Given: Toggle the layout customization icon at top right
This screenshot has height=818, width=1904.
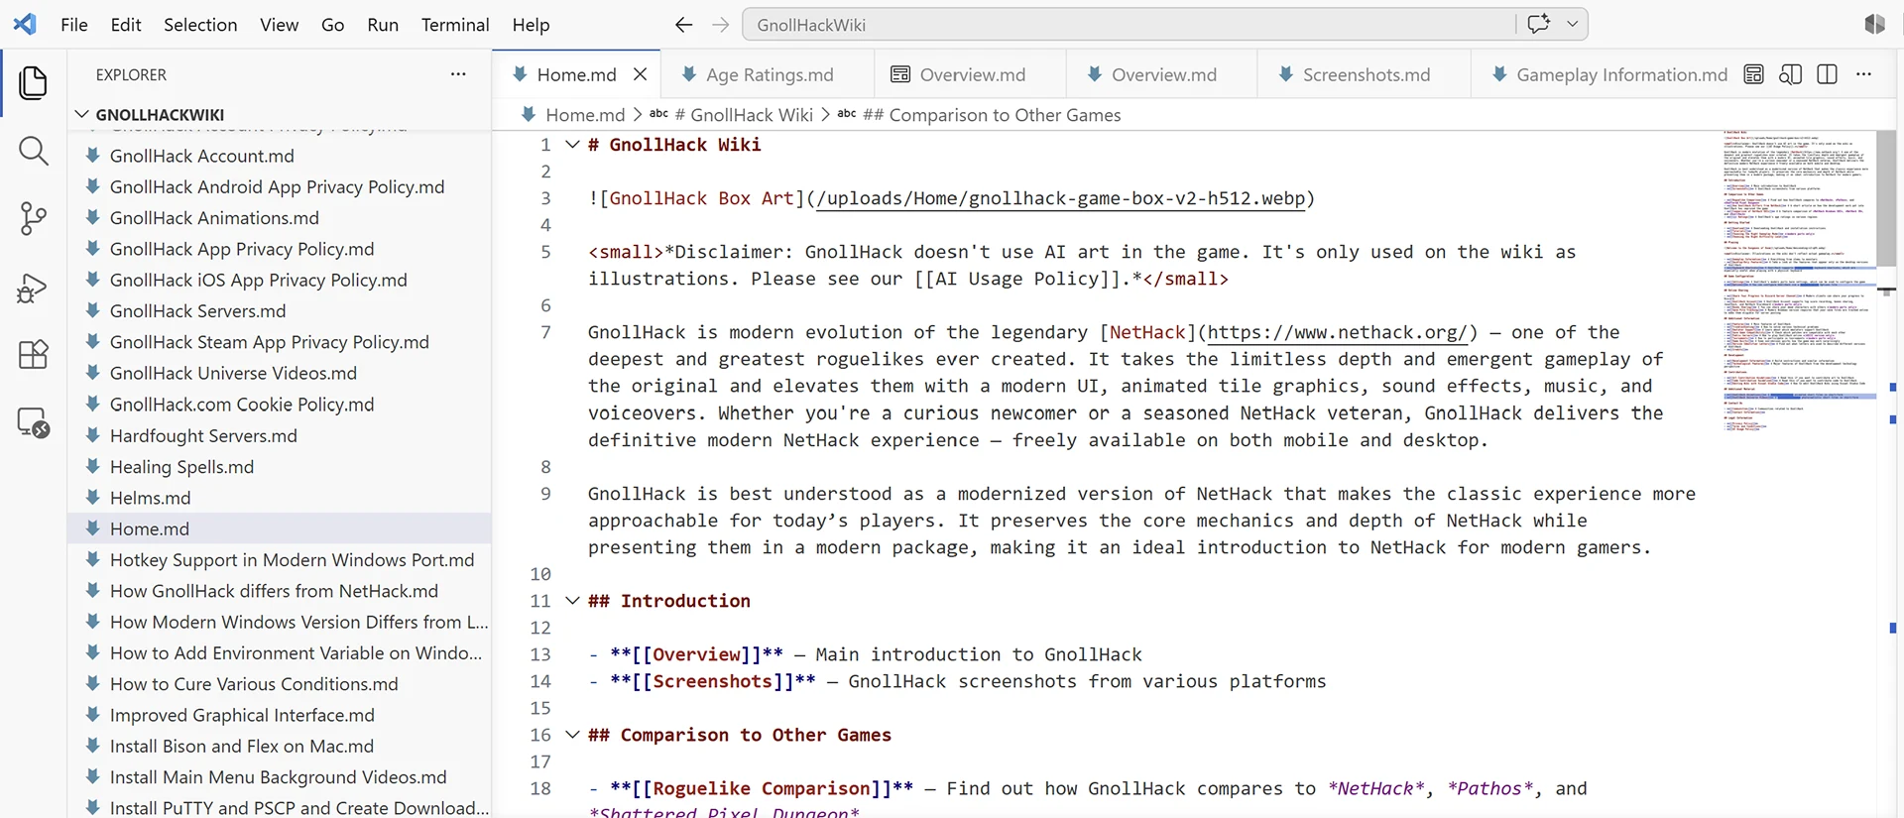Looking at the screenshot, I should click(1874, 24).
